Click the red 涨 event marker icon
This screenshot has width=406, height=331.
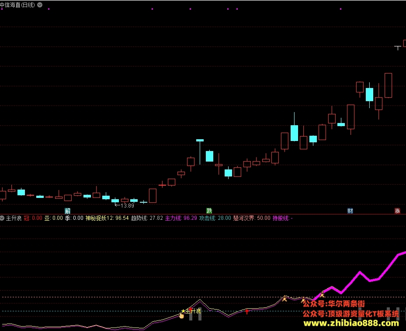coord(397,211)
